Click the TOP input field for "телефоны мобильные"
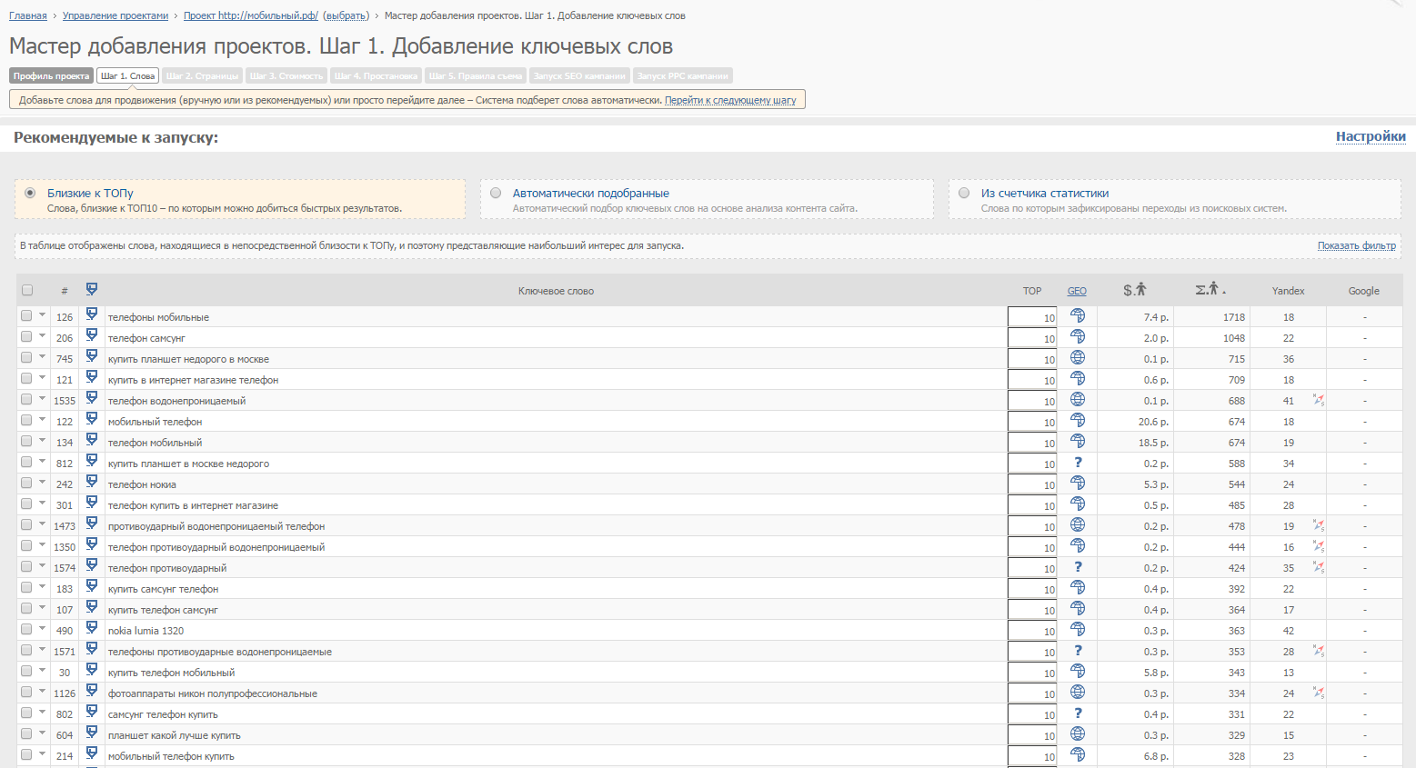The image size is (1416, 768). pos(1032,316)
